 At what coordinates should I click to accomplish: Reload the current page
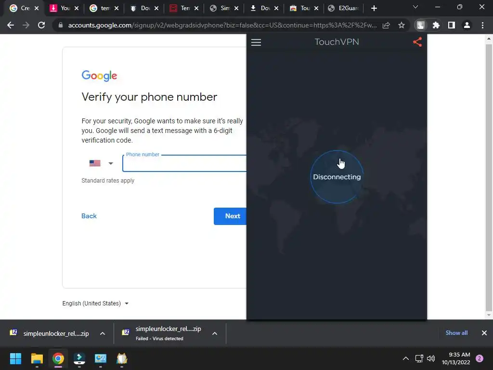[41, 25]
